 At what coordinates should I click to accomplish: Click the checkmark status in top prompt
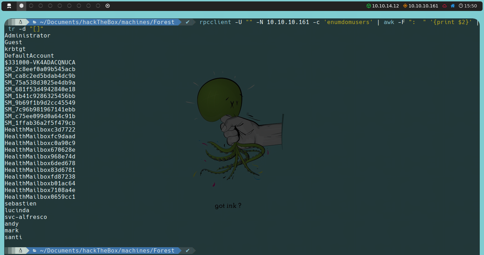tap(187, 22)
